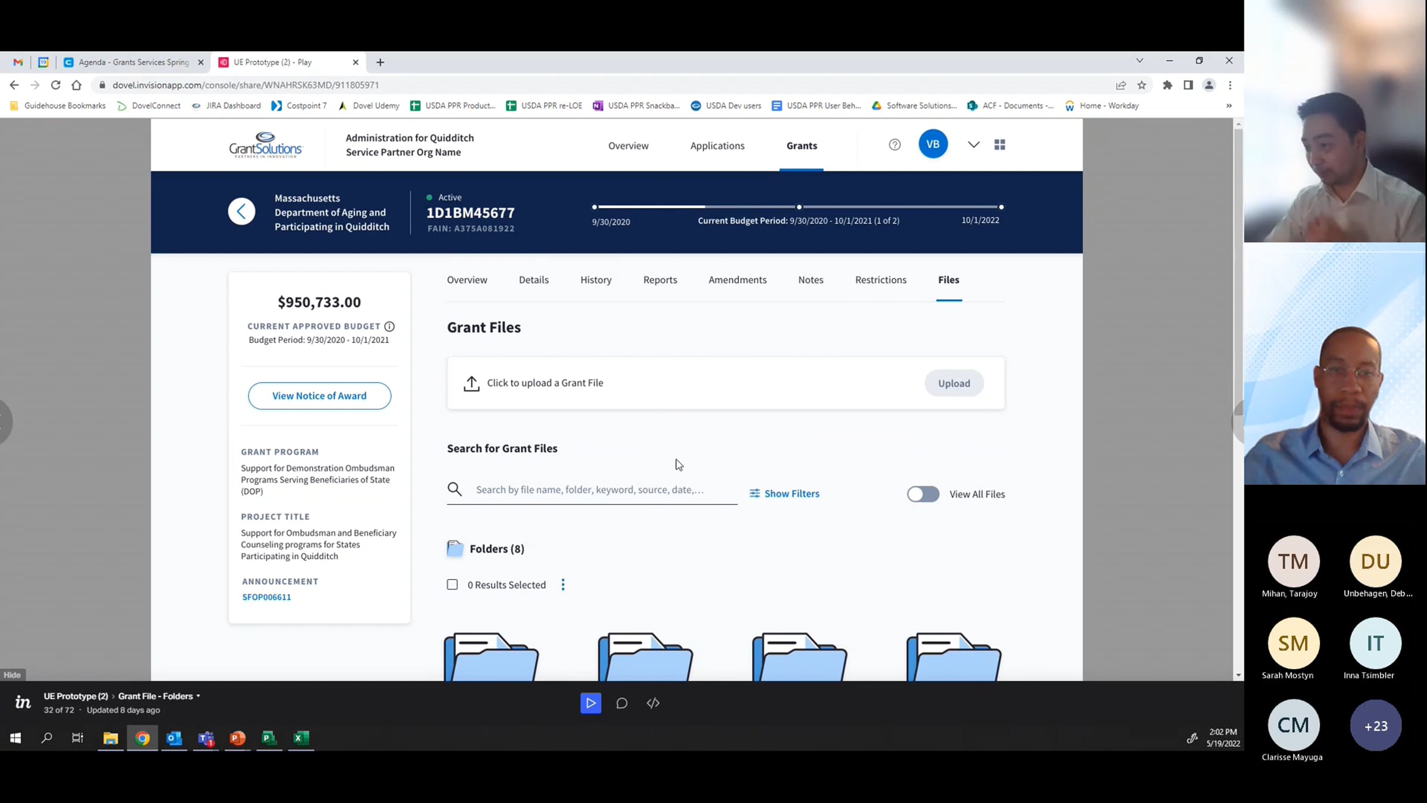Image resolution: width=1427 pixels, height=803 pixels.
Task: Open the app grid icon in header
Action: [999, 145]
